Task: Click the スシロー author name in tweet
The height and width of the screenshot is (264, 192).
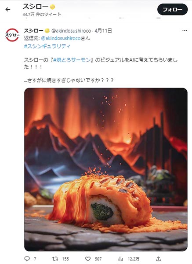Action: pyautogui.click(x=34, y=31)
